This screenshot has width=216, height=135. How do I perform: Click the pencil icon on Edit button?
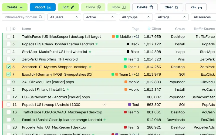[x=72, y=7]
